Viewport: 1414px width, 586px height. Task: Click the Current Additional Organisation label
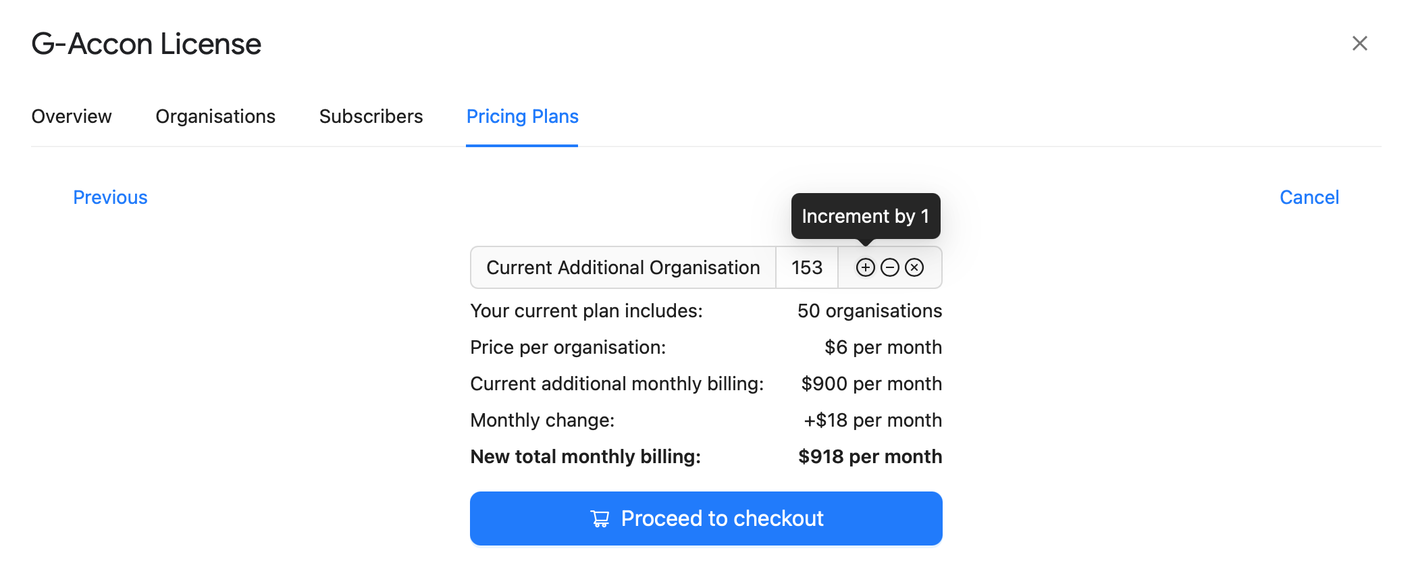(623, 267)
